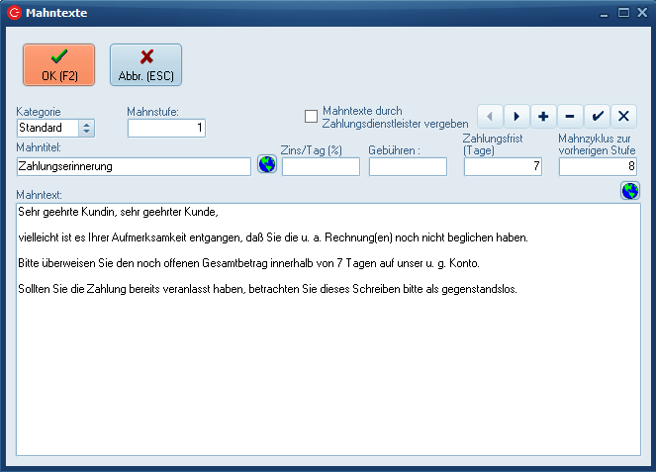Click globe icon above Mahntext area
Image resolution: width=656 pixels, height=472 pixels.
630,191
